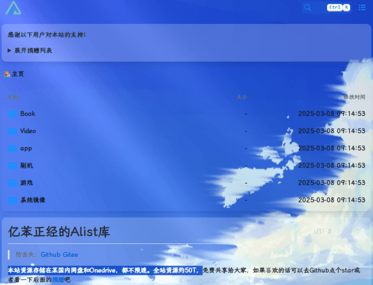The height and width of the screenshot is (285, 373).
Task: Click the 游戏 folder icon
Action: 13,183
